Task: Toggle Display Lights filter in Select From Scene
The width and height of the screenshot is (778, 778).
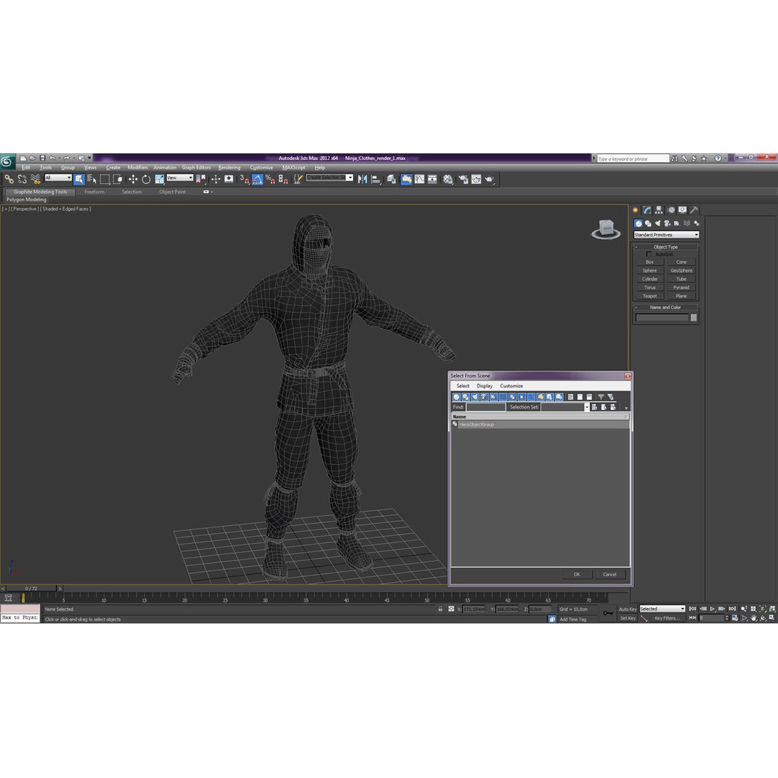Action: [x=475, y=397]
